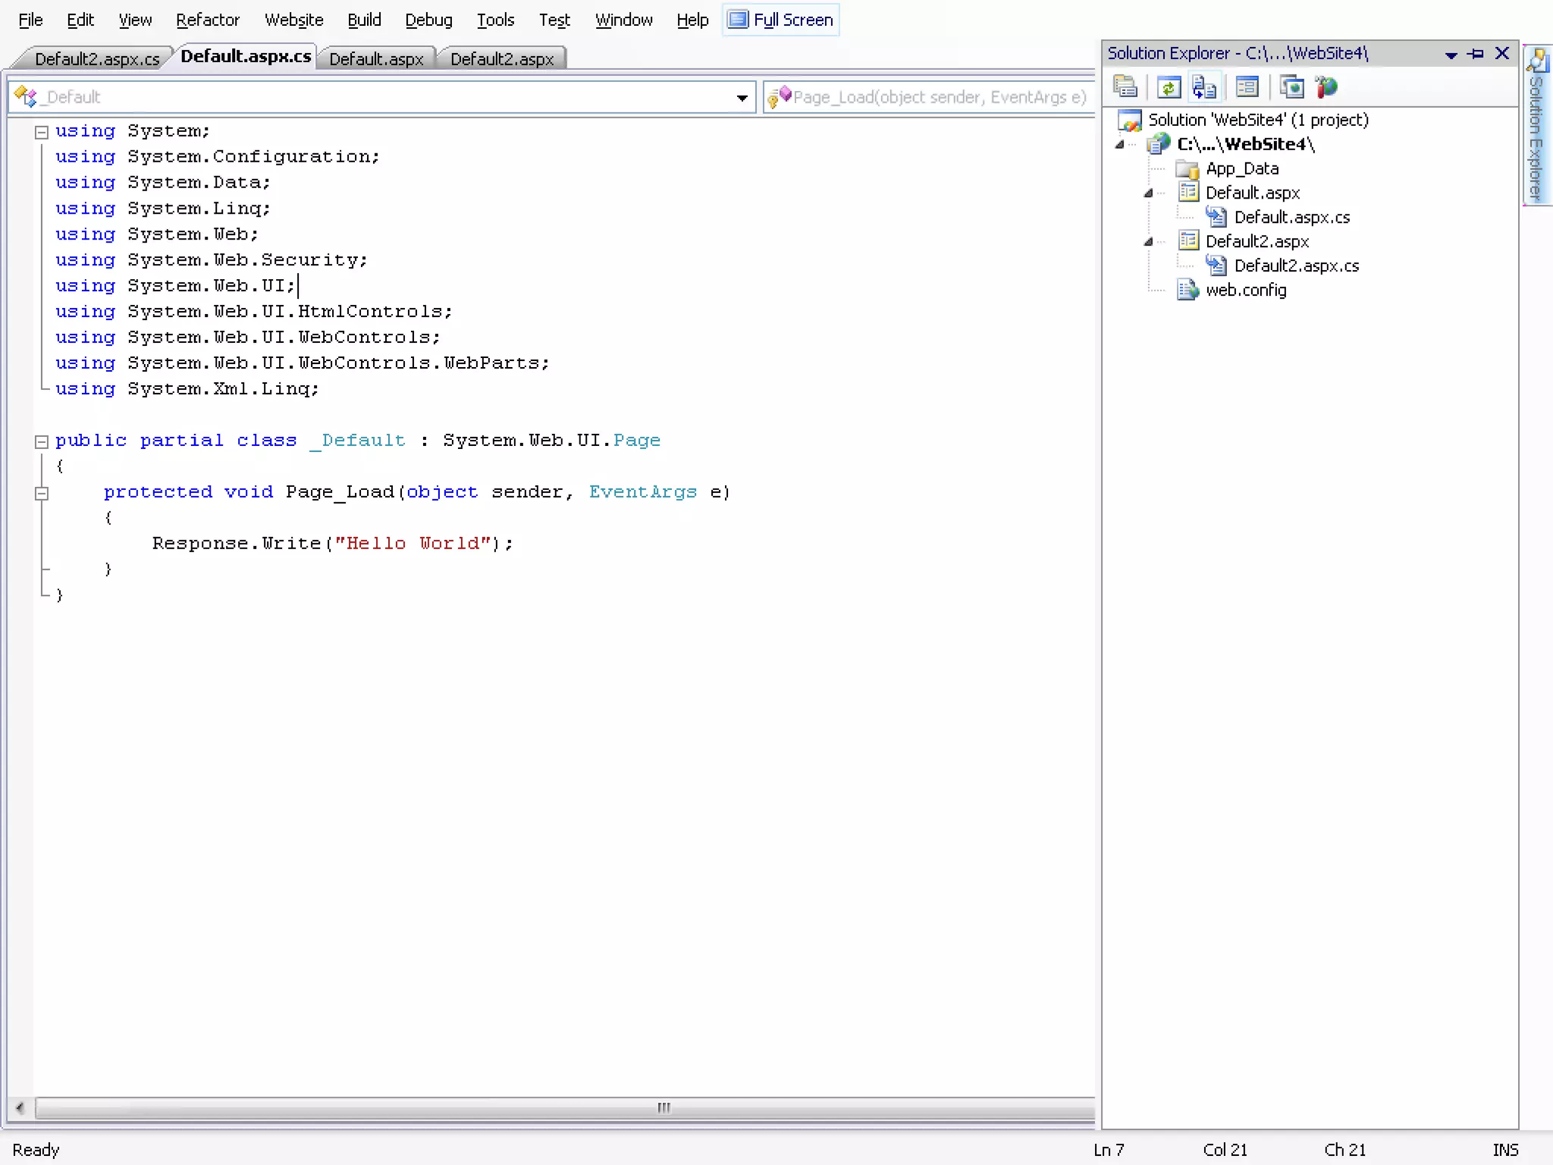Click the vertical Solution Explorer side tab
The width and height of the screenshot is (1553, 1165).
[1536, 125]
